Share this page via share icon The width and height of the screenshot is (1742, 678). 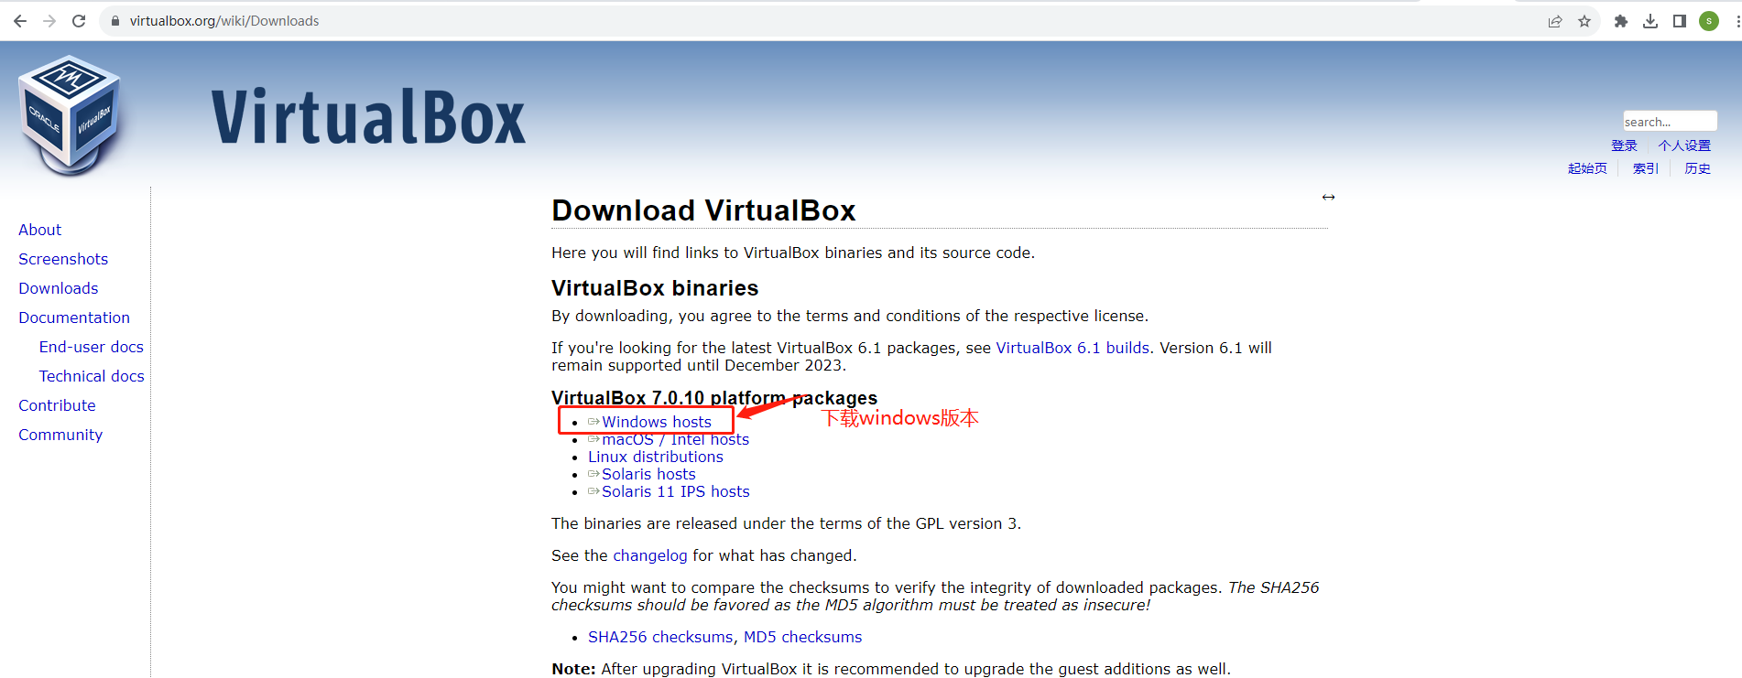[x=1555, y=21]
